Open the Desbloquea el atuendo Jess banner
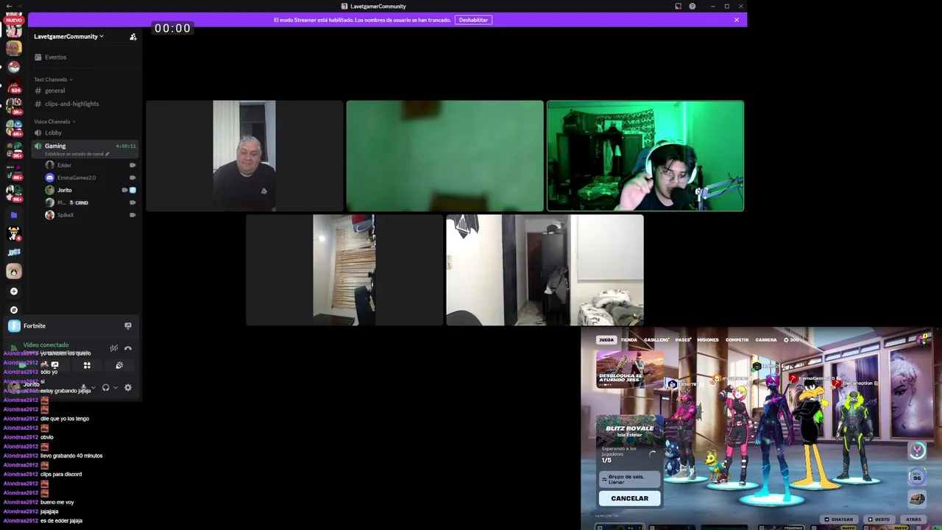 [x=629, y=369]
